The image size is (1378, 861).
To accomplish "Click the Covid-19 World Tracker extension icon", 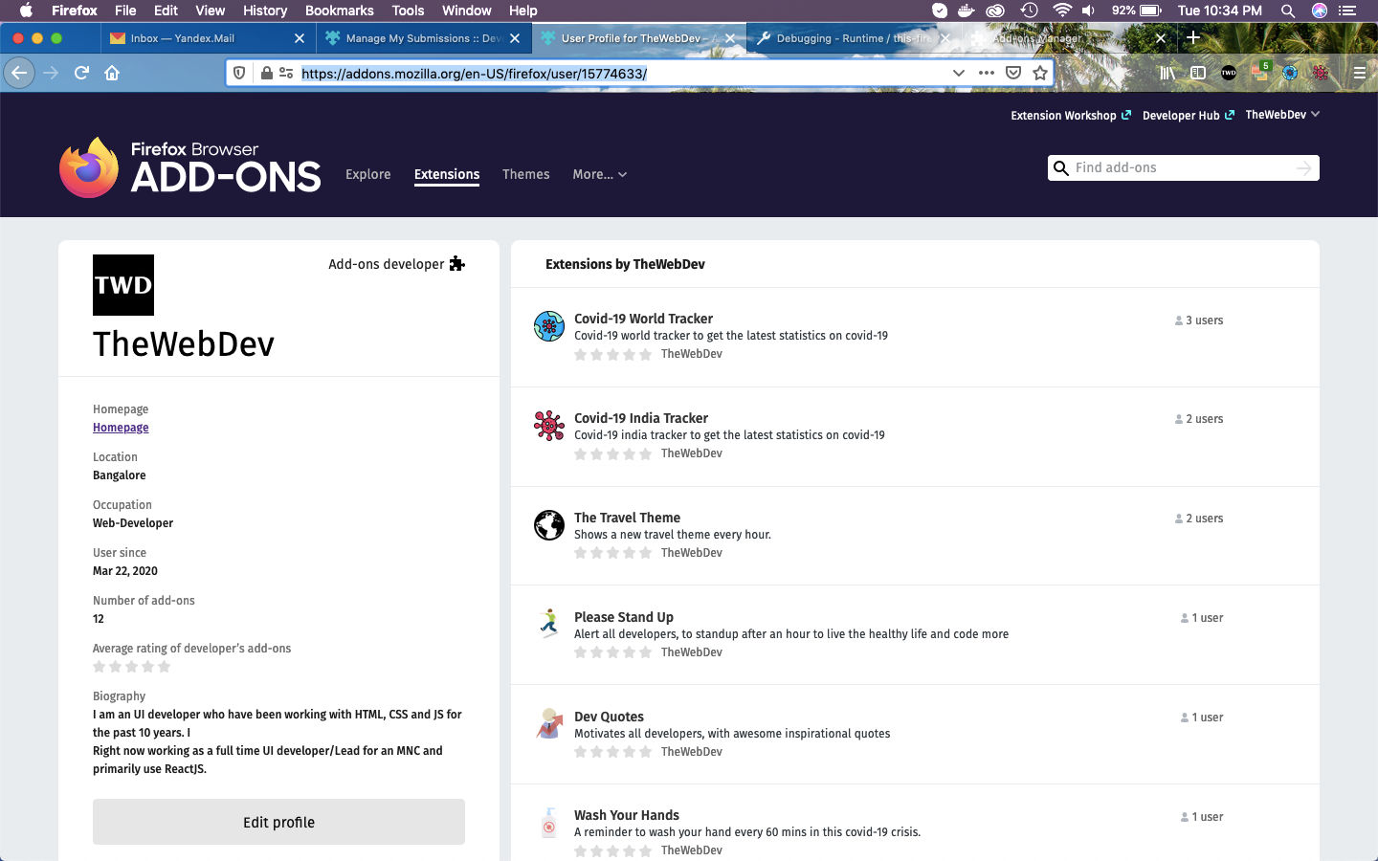I will click(549, 326).
